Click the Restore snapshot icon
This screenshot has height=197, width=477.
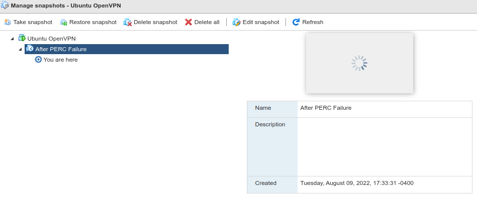63,22
